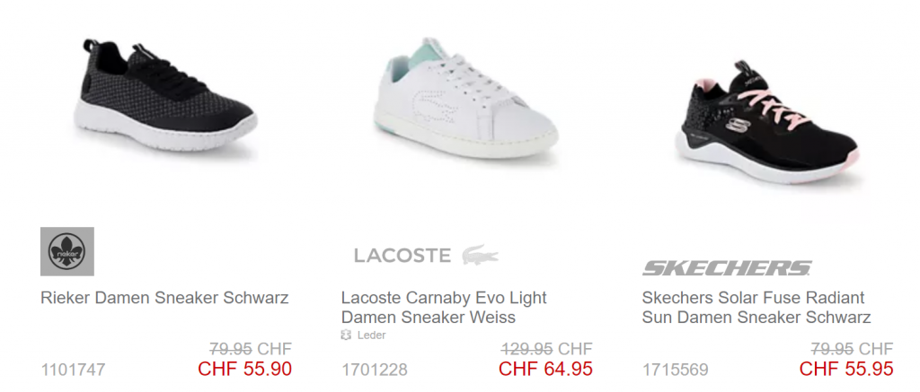
Task: Click the Leder material label
Action: pyautogui.click(x=371, y=335)
